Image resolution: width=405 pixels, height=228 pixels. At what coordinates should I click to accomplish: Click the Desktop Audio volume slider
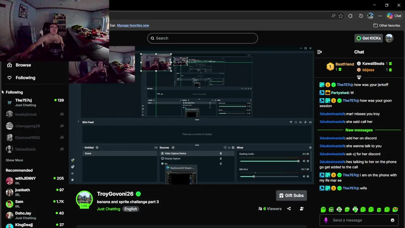pyautogui.click(x=269, y=161)
